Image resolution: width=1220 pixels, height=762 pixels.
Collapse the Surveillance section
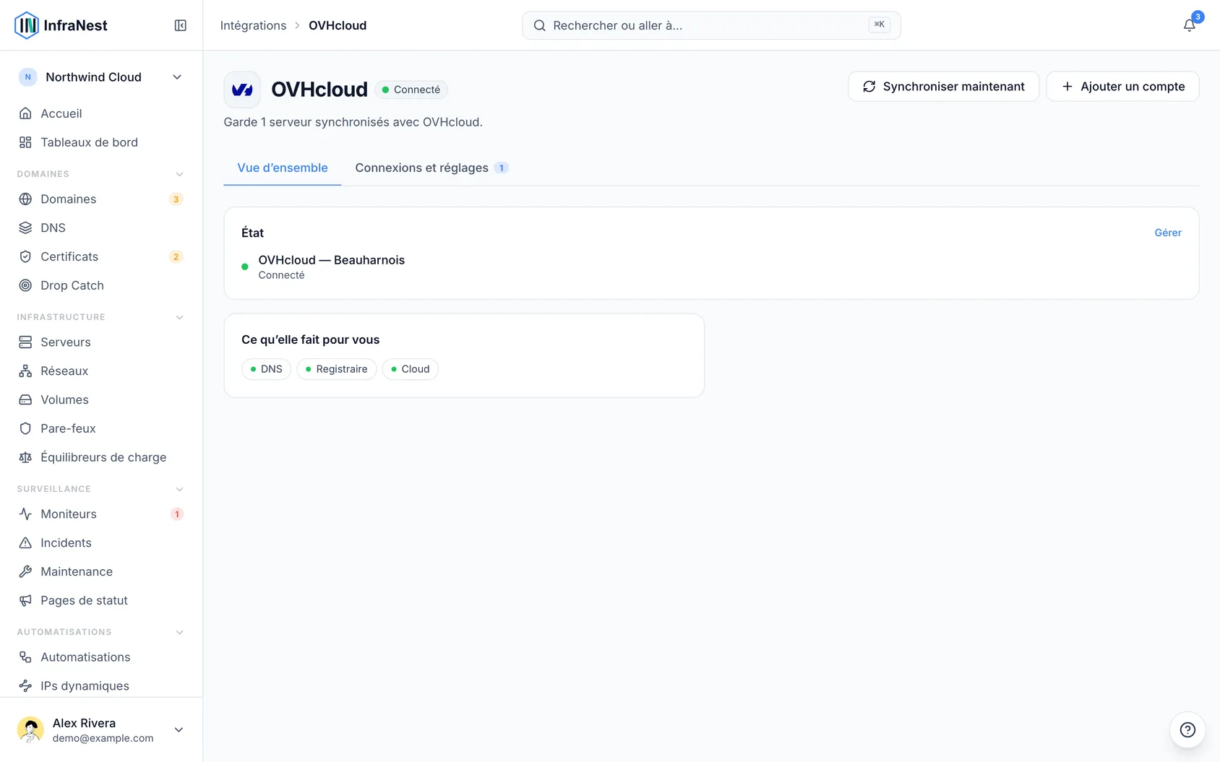(179, 489)
